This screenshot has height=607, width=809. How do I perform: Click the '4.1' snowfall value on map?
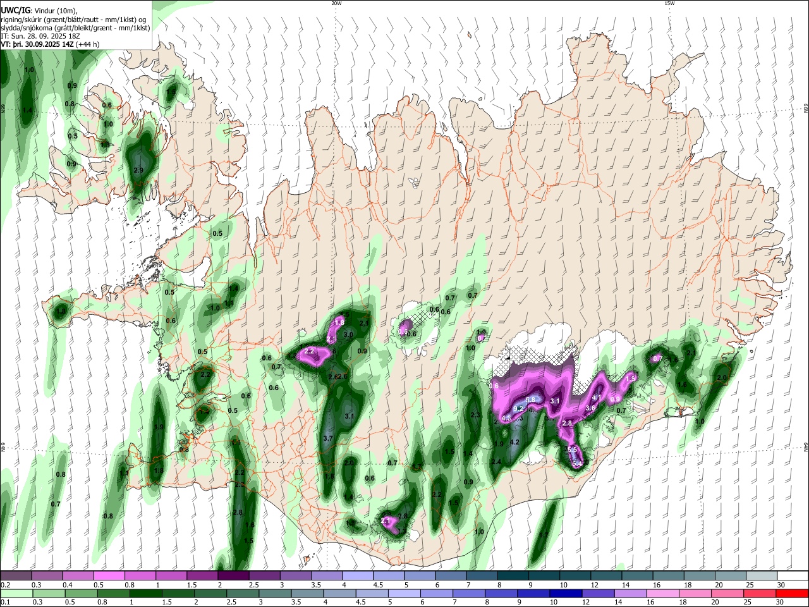[596, 398]
